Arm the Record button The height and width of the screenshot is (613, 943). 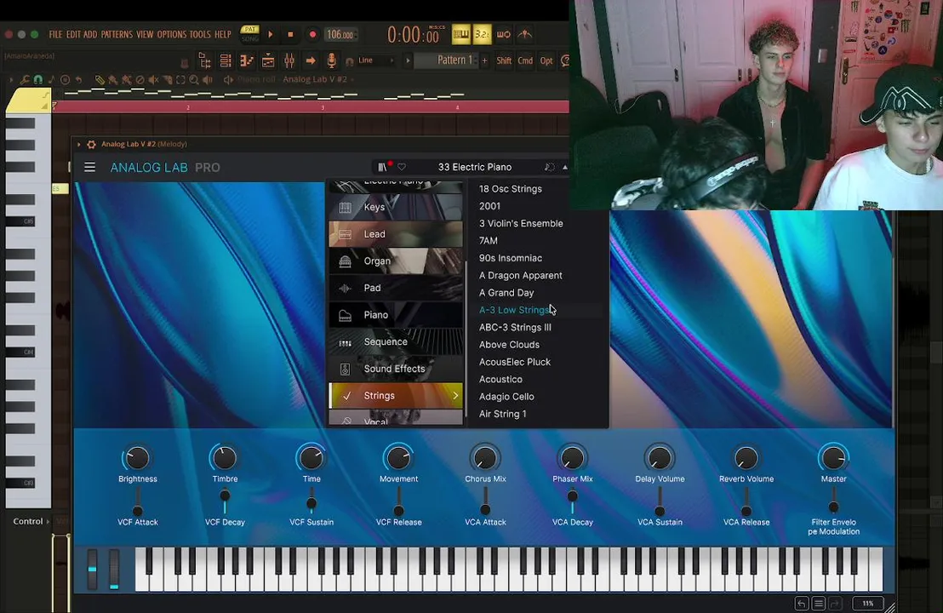312,35
